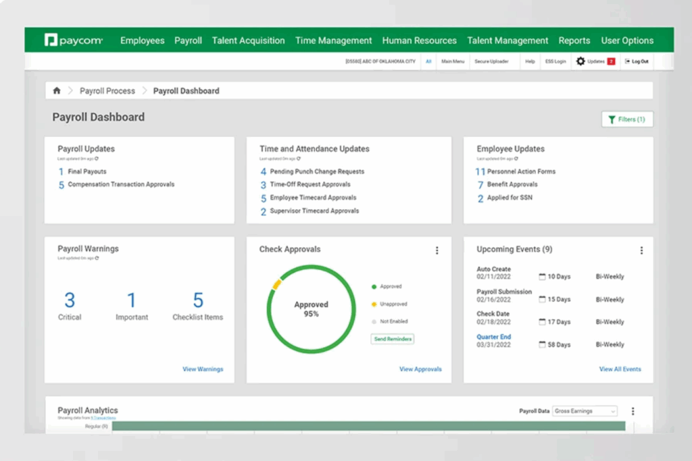Click the Filters (1) button
This screenshot has height=461, width=692.
[x=627, y=119]
